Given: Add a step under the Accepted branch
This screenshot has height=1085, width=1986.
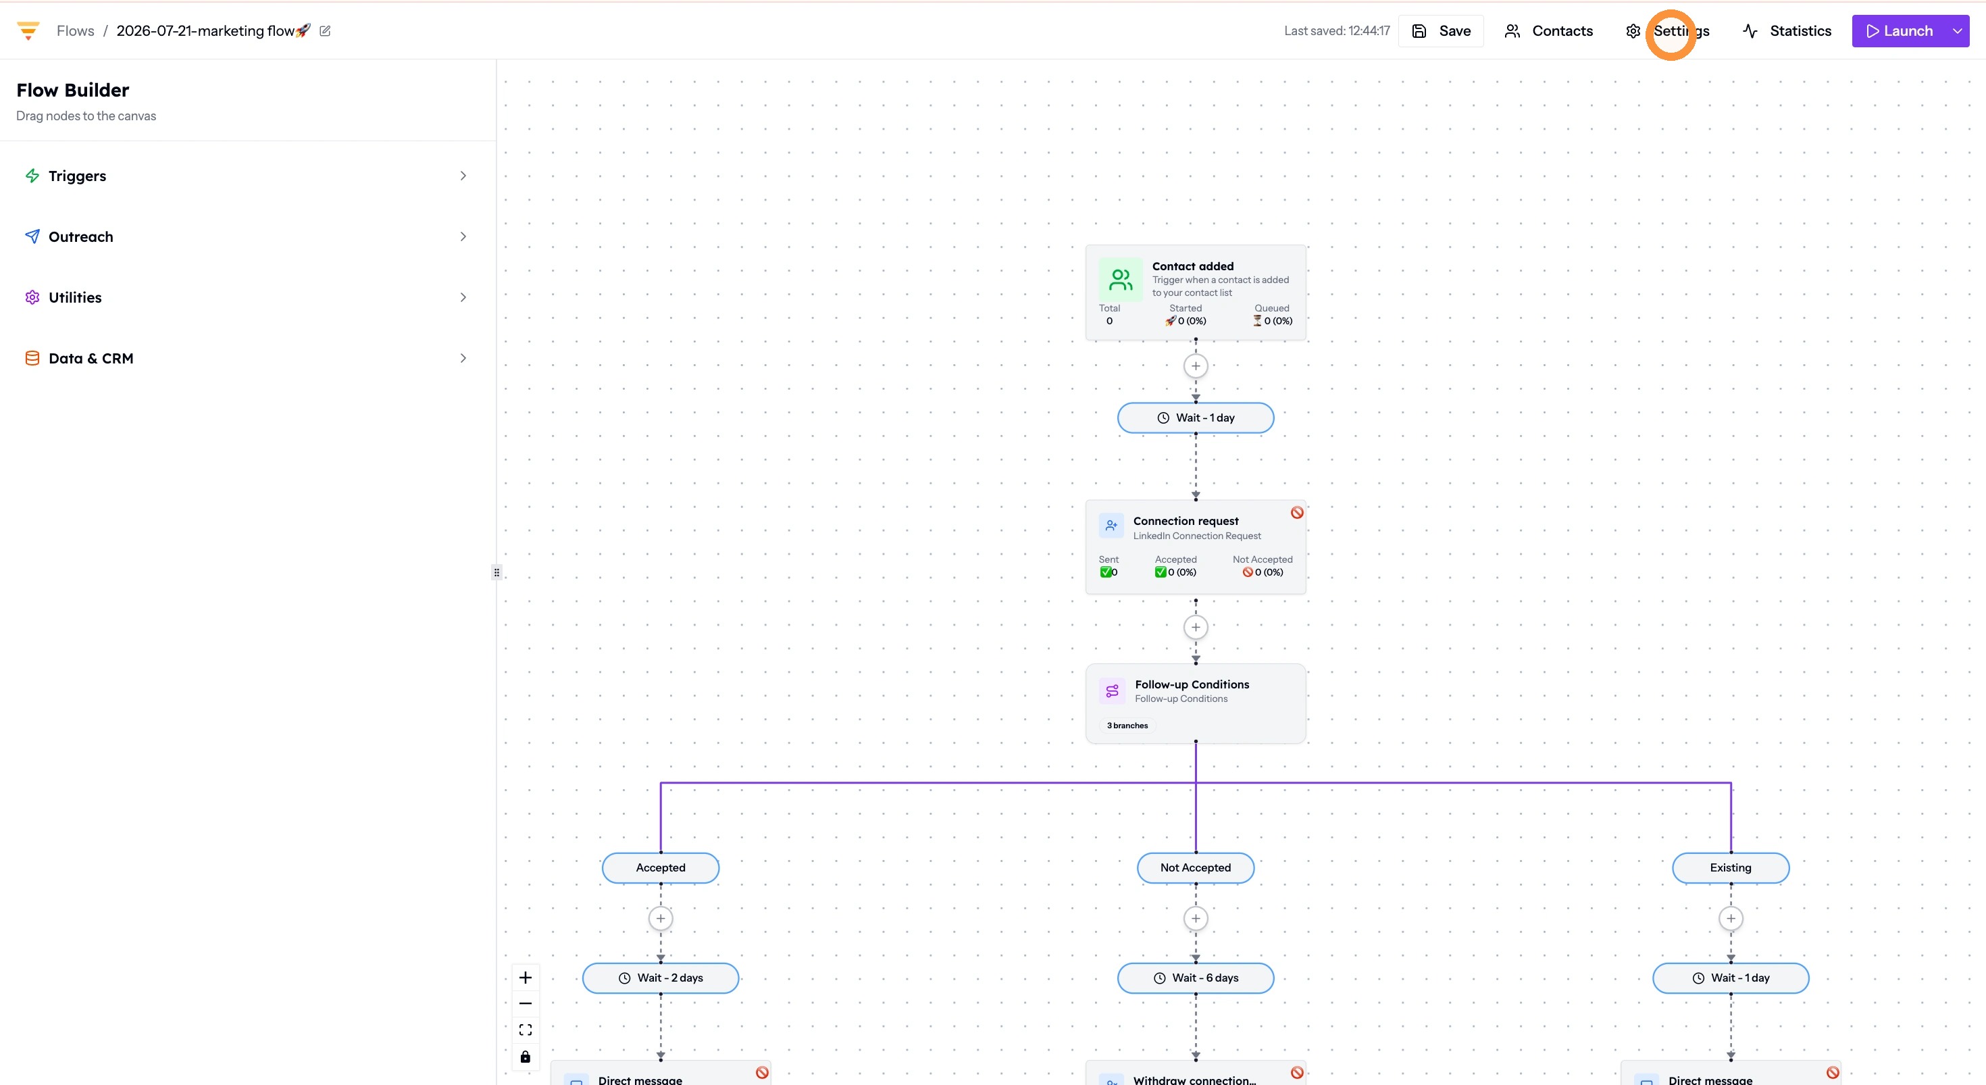Looking at the screenshot, I should (661, 918).
